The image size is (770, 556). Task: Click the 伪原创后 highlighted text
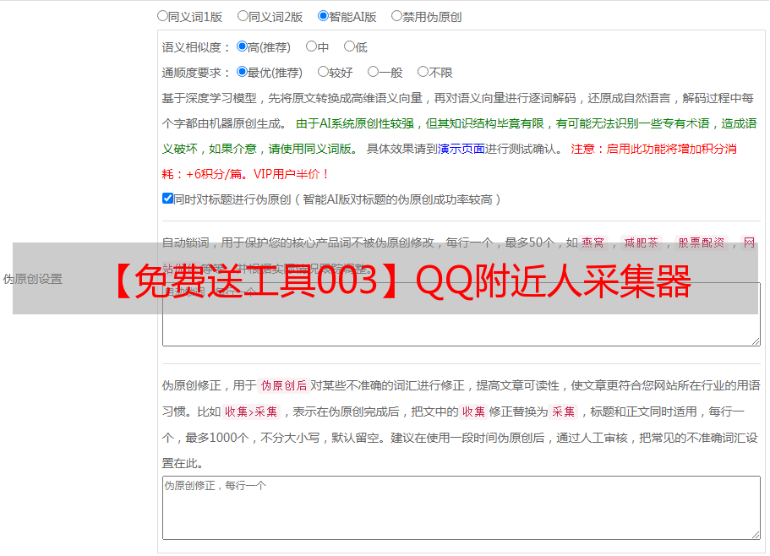284,385
